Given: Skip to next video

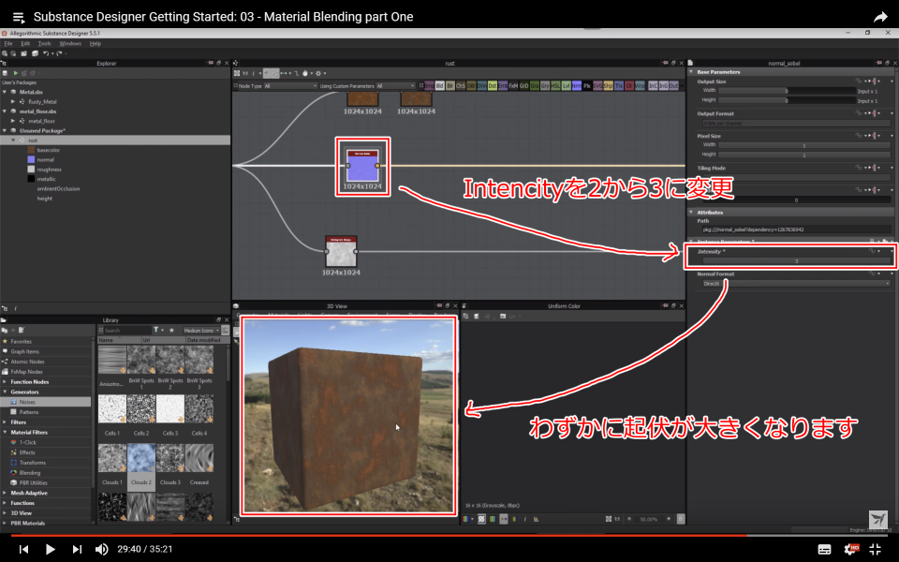Looking at the screenshot, I should tap(76, 549).
